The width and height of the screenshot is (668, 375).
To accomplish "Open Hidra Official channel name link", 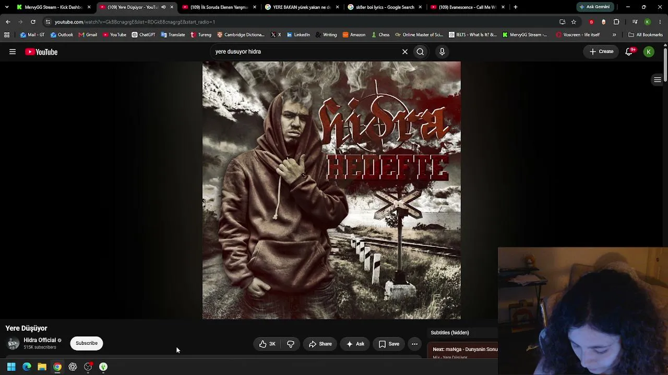I will click(x=40, y=340).
